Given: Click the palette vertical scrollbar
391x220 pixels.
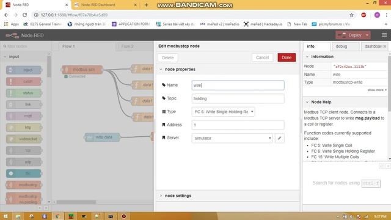Looking at the screenshot, I should (49, 67).
